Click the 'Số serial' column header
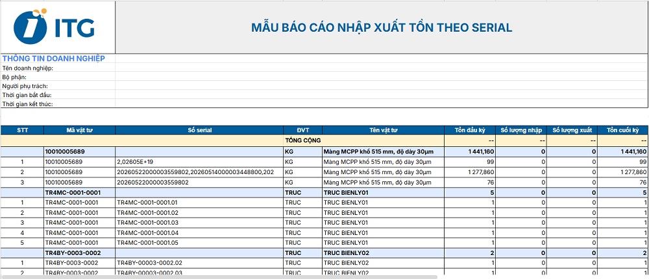The image size is (649, 279). point(199,130)
